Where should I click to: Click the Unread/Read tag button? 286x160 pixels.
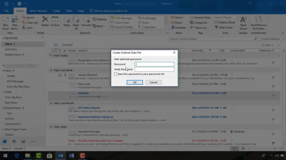(x=200, y=17)
